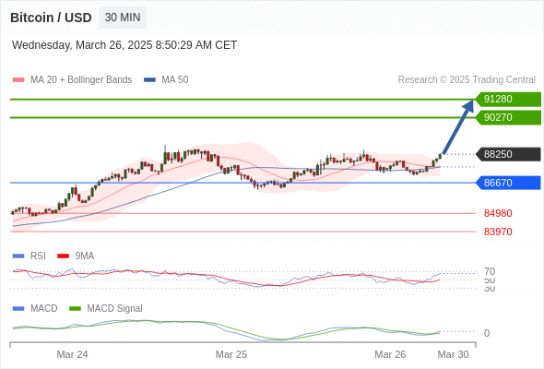Viewport: 544px width, 369px height.
Task: Click the Mar 24 date axis label
Action: [72, 354]
